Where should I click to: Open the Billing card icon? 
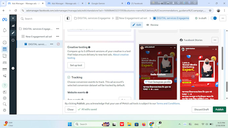click(5, 69)
